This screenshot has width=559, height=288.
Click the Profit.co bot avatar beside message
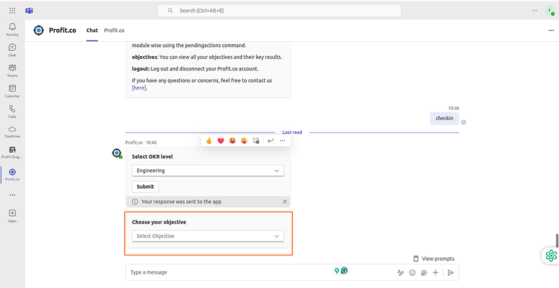click(x=117, y=153)
